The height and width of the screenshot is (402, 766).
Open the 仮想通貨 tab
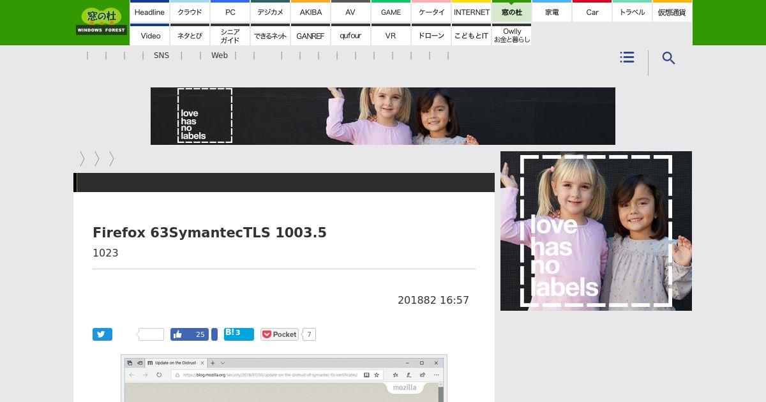[x=672, y=11]
